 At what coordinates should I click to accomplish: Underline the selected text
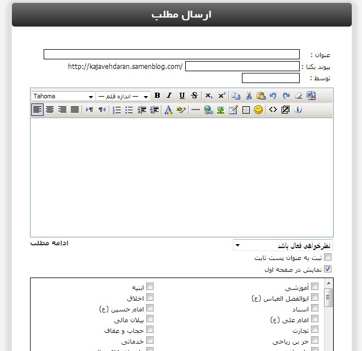pyautogui.click(x=182, y=96)
